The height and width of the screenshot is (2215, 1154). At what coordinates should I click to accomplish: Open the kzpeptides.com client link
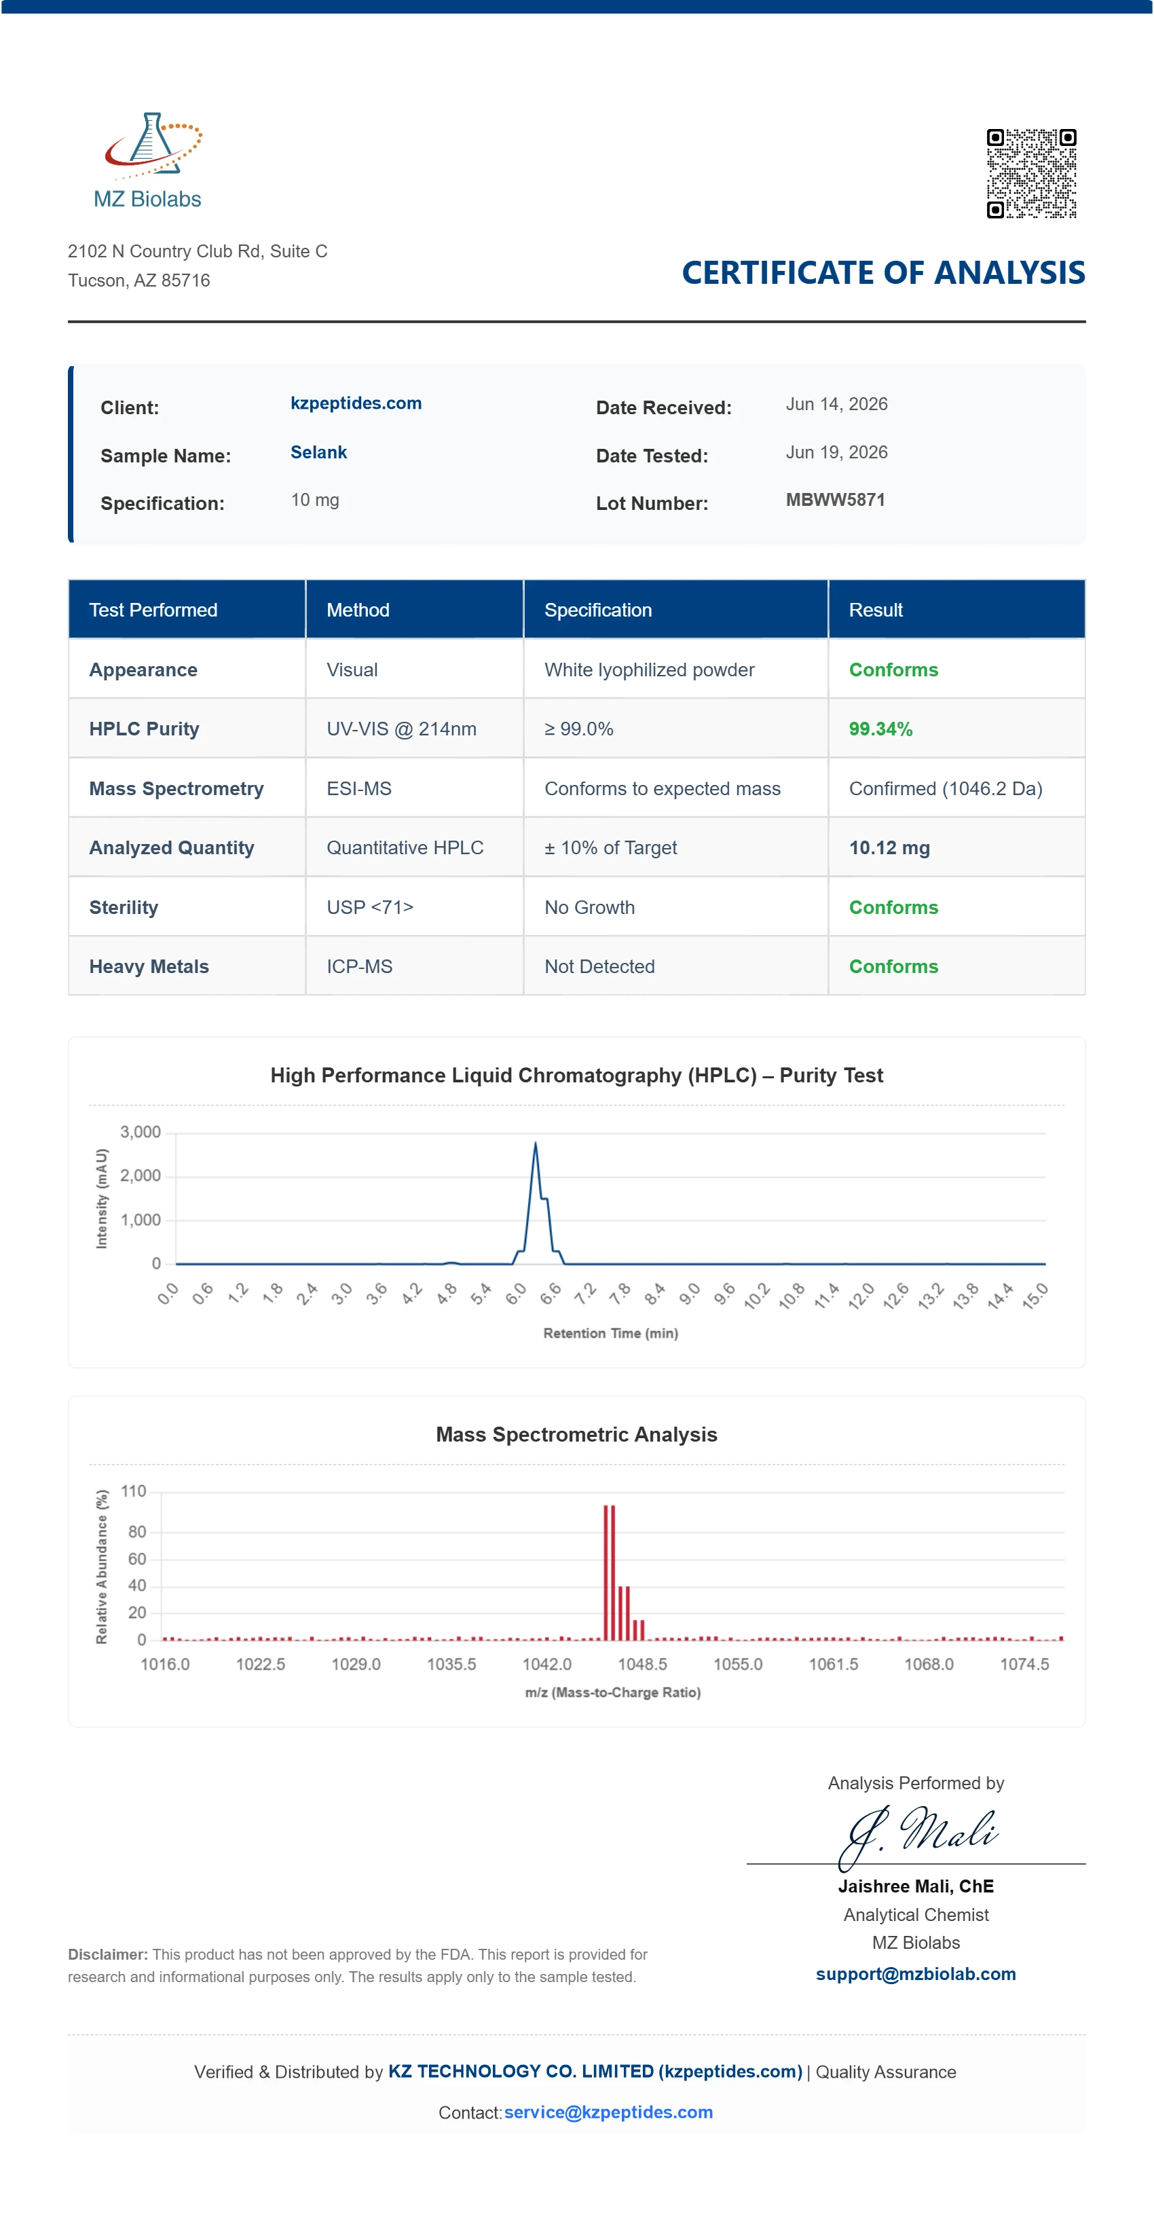coord(356,403)
